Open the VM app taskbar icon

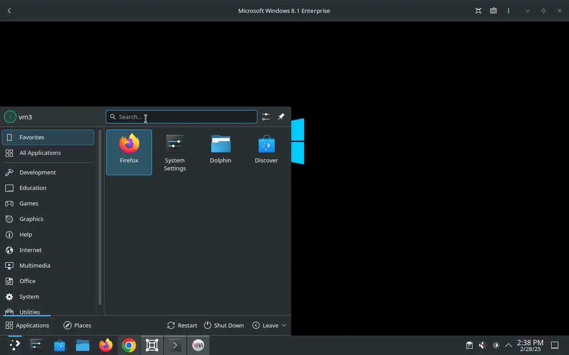click(x=198, y=345)
